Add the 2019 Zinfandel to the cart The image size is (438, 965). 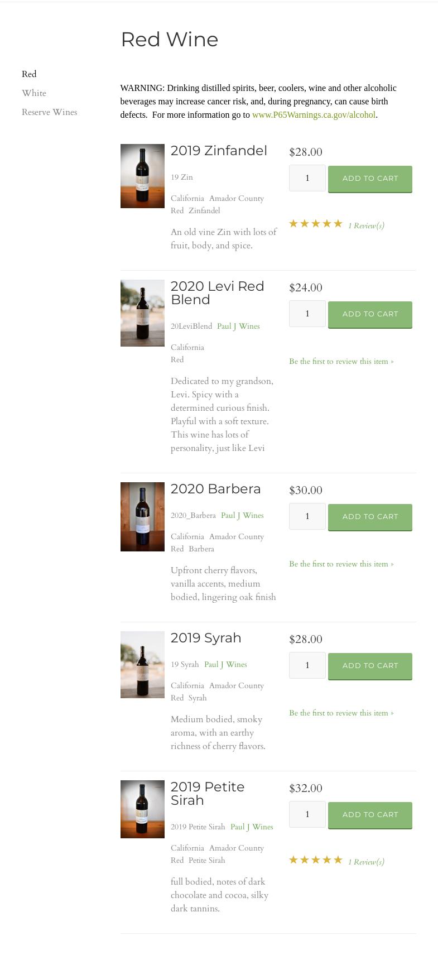click(370, 178)
